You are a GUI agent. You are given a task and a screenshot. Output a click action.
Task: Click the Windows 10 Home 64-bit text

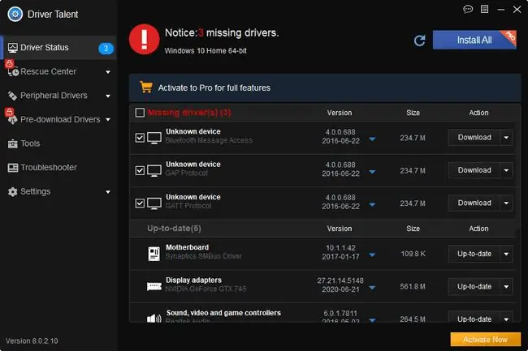[x=206, y=51]
